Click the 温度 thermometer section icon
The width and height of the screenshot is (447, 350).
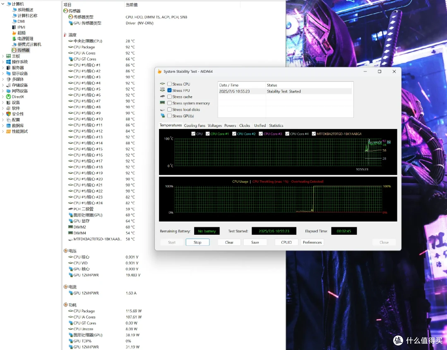[x=65, y=35]
